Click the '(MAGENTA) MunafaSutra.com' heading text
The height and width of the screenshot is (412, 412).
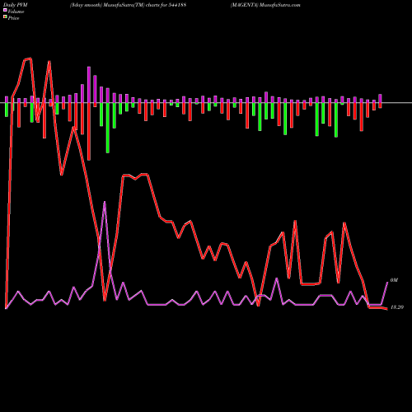tap(265, 5)
